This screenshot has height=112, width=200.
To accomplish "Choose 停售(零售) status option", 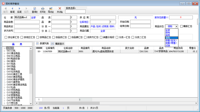I will coord(172,43).
